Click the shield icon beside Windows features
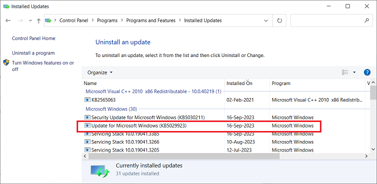Image resolution: width=377 pixels, height=184 pixels. [x=6, y=62]
